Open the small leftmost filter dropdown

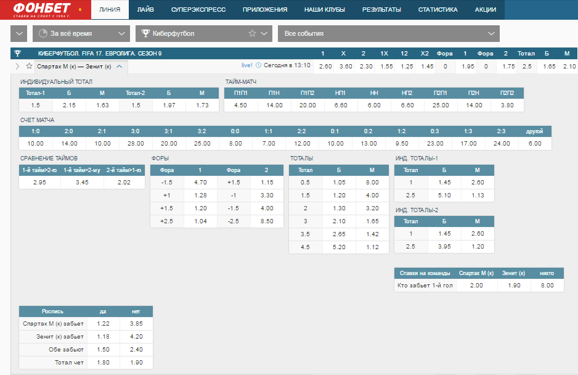pos(19,33)
